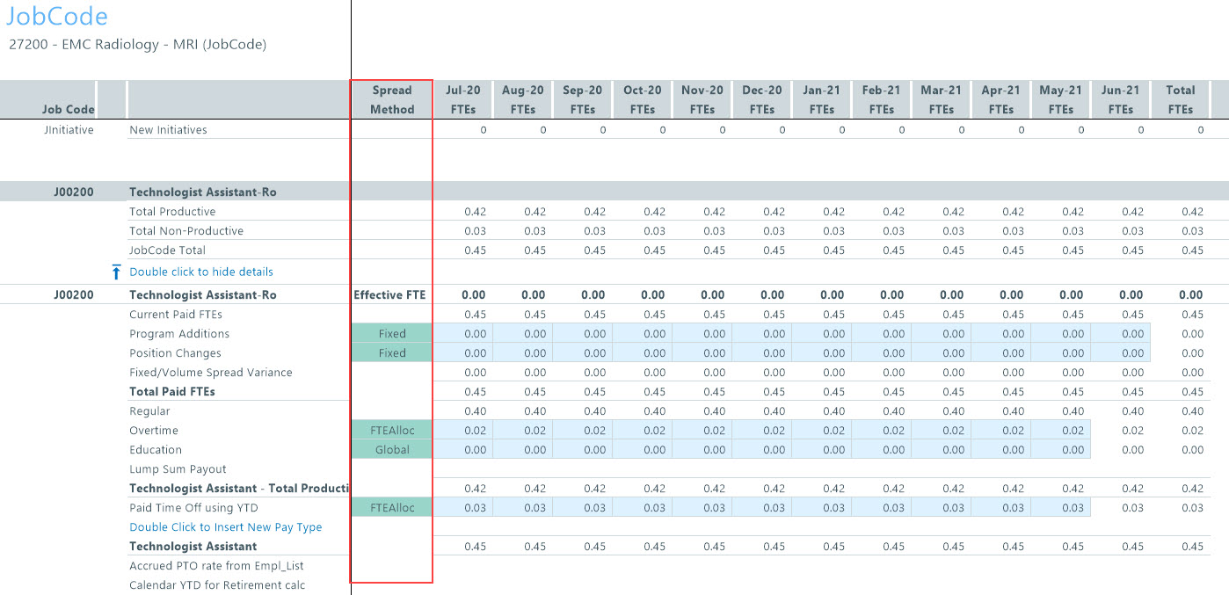Image resolution: width=1229 pixels, height=595 pixels.
Task: Click the Overtime Dec-20 input cell
Action: pyautogui.click(x=761, y=431)
